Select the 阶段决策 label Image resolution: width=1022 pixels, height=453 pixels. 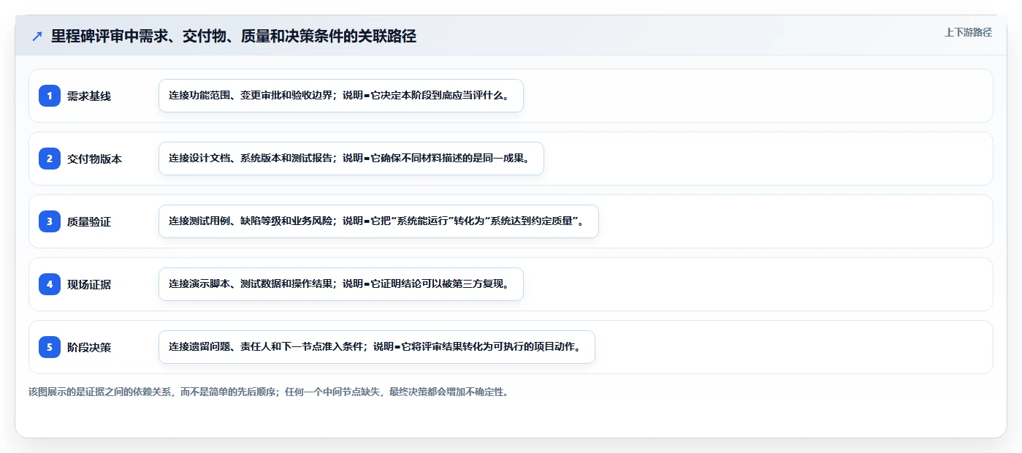[89, 347]
